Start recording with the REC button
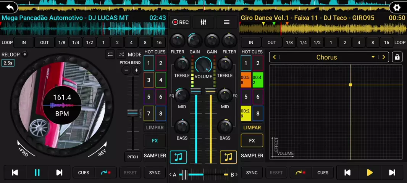Image resolution: width=407 pixels, height=183 pixels. tap(181, 22)
